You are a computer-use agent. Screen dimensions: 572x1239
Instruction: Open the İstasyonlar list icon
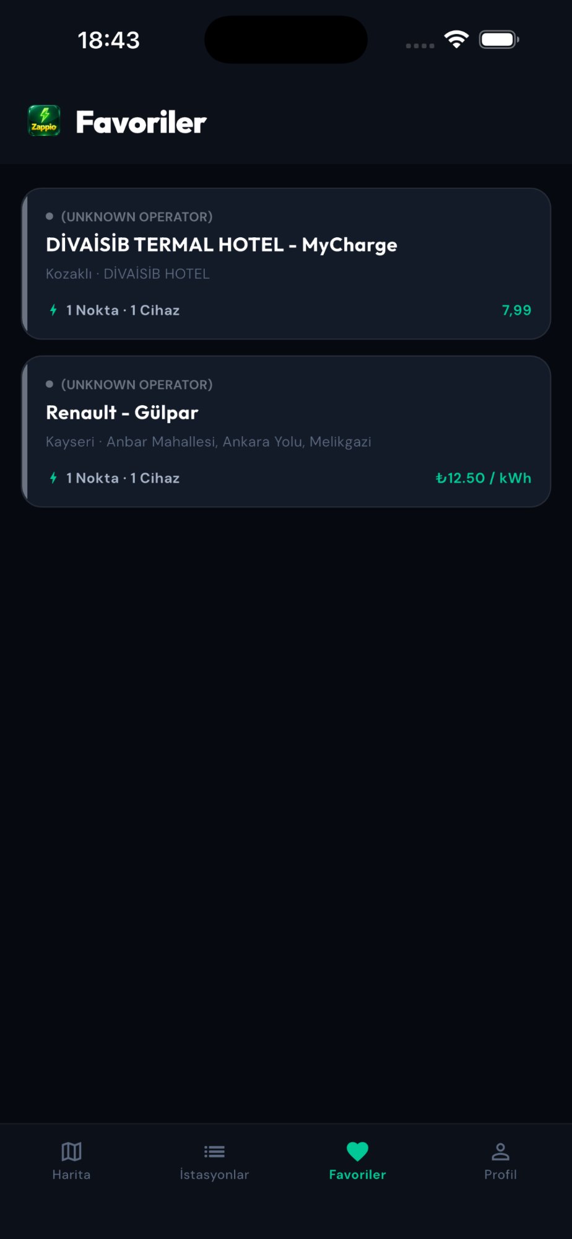(x=214, y=1152)
